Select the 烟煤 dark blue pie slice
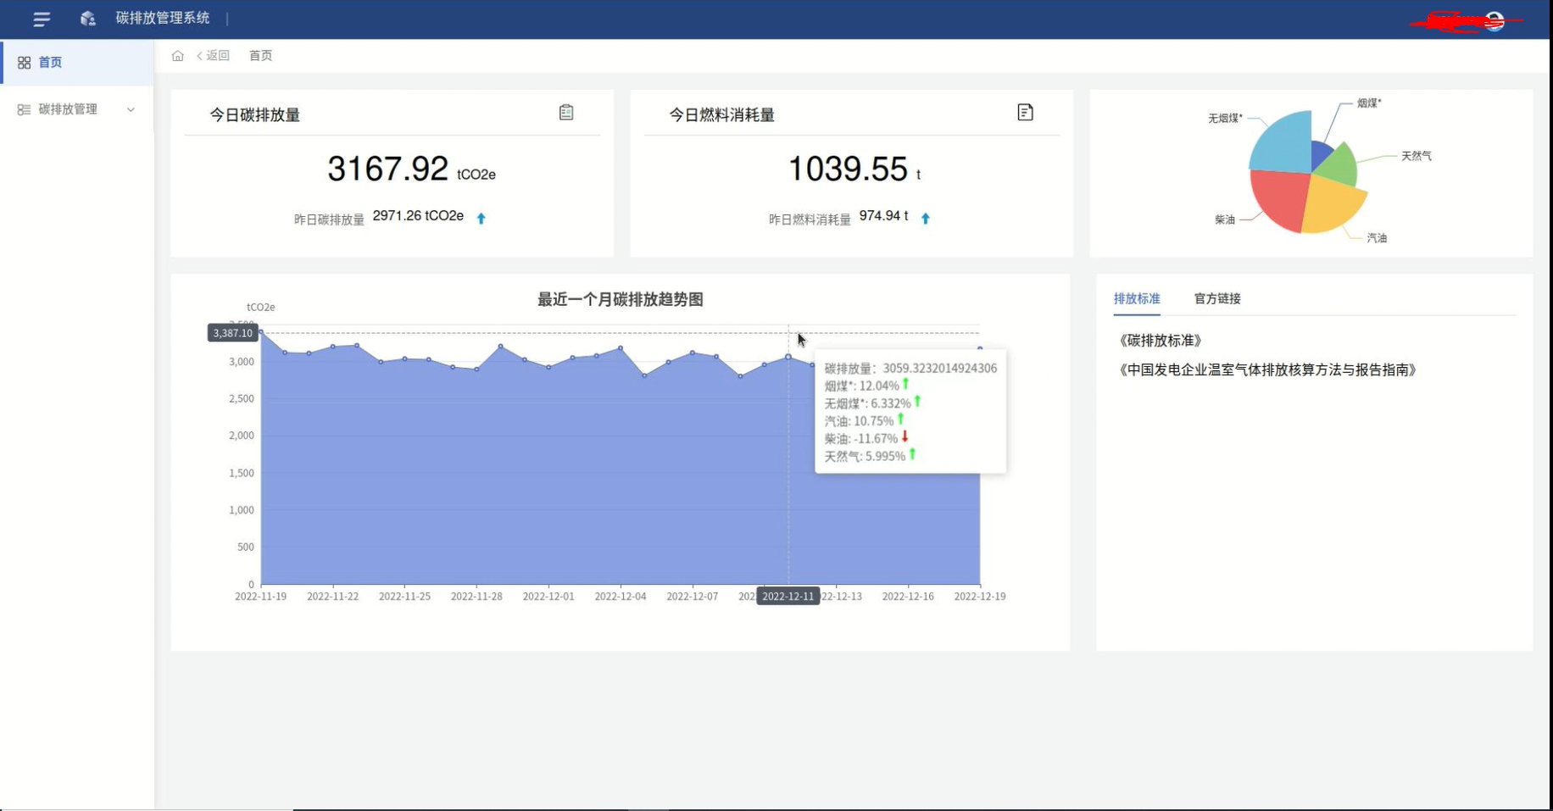1553x811 pixels. point(1321,154)
